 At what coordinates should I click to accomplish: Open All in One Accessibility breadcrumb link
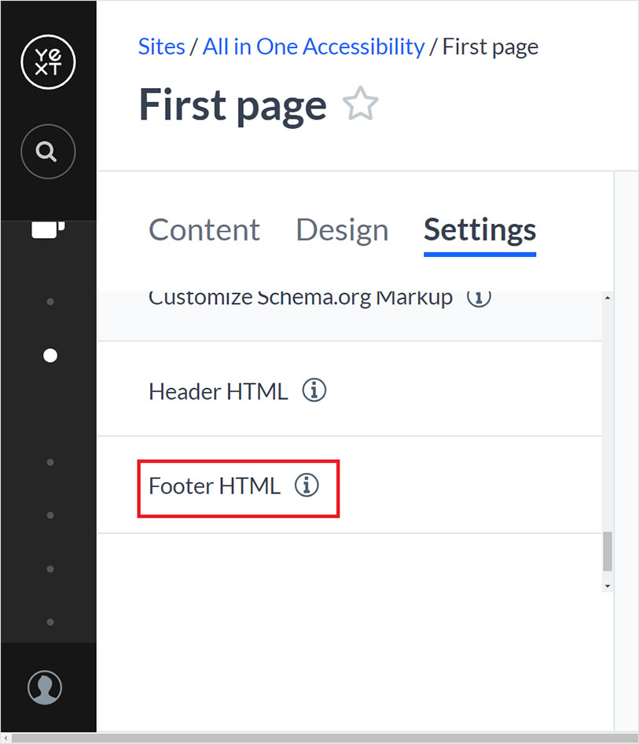pos(313,46)
